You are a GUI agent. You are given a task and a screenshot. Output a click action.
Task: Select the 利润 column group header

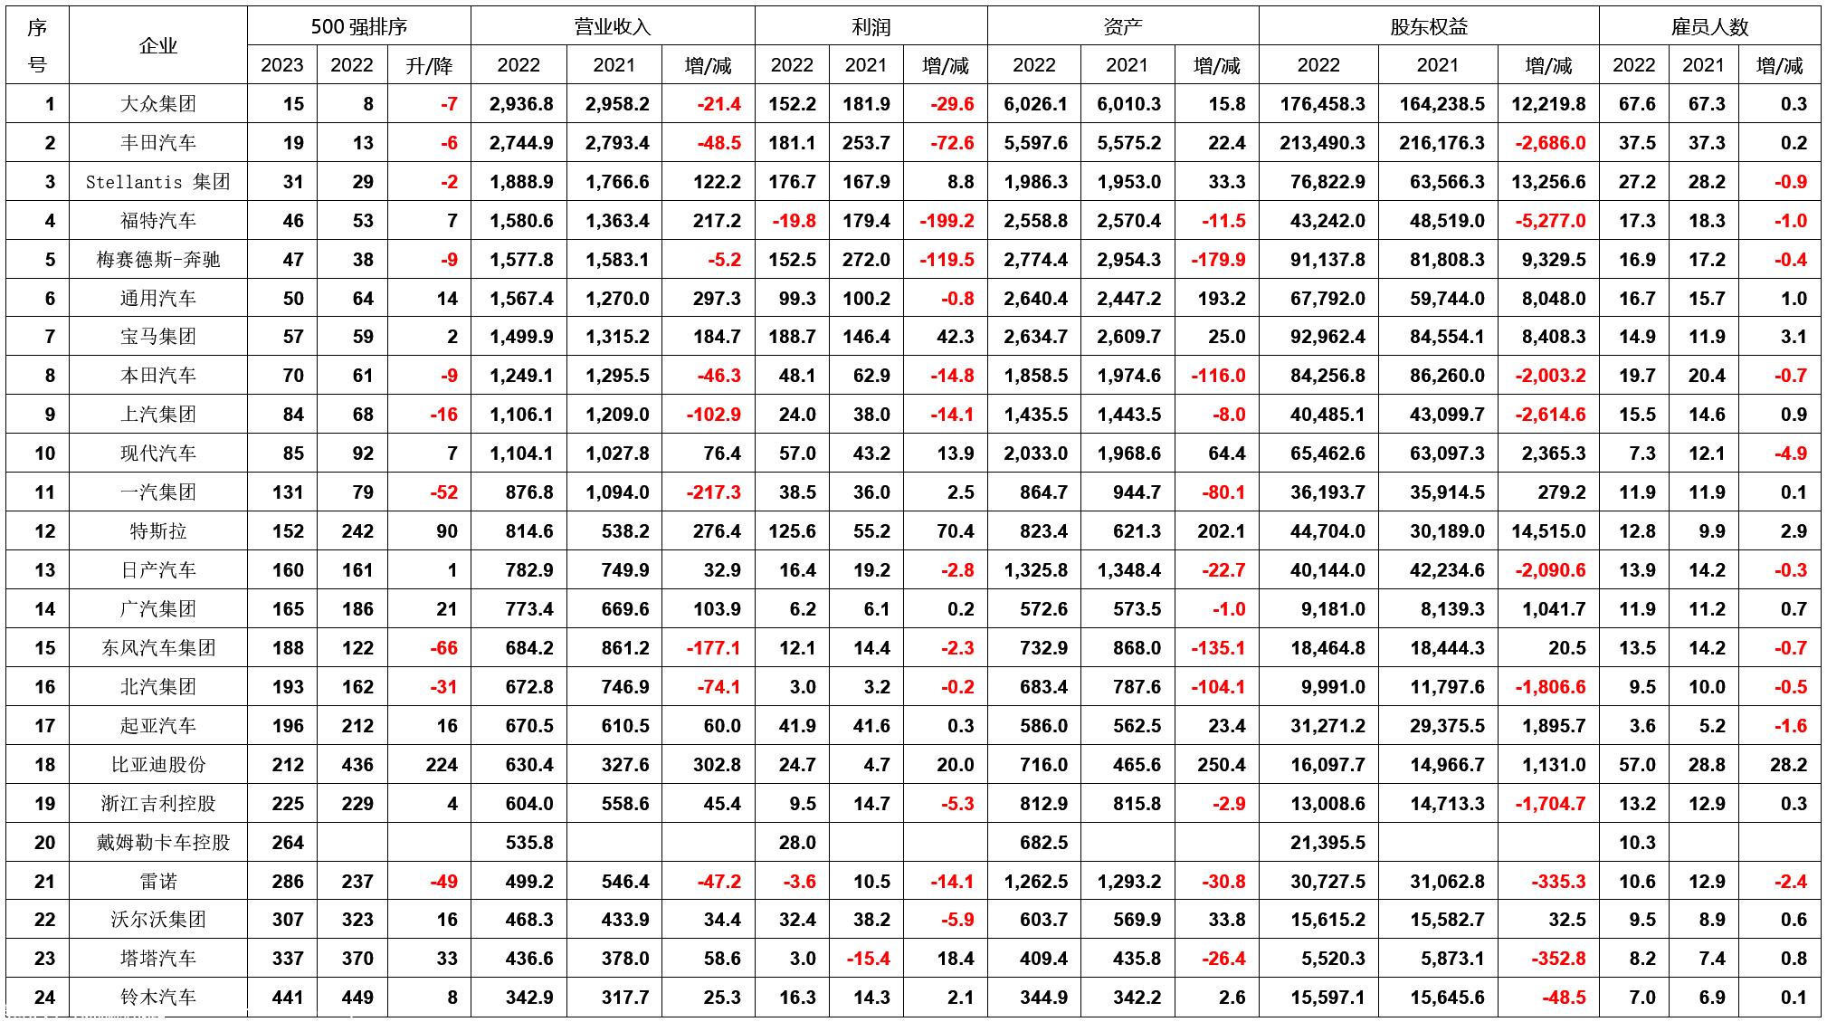pyautogui.click(x=870, y=26)
